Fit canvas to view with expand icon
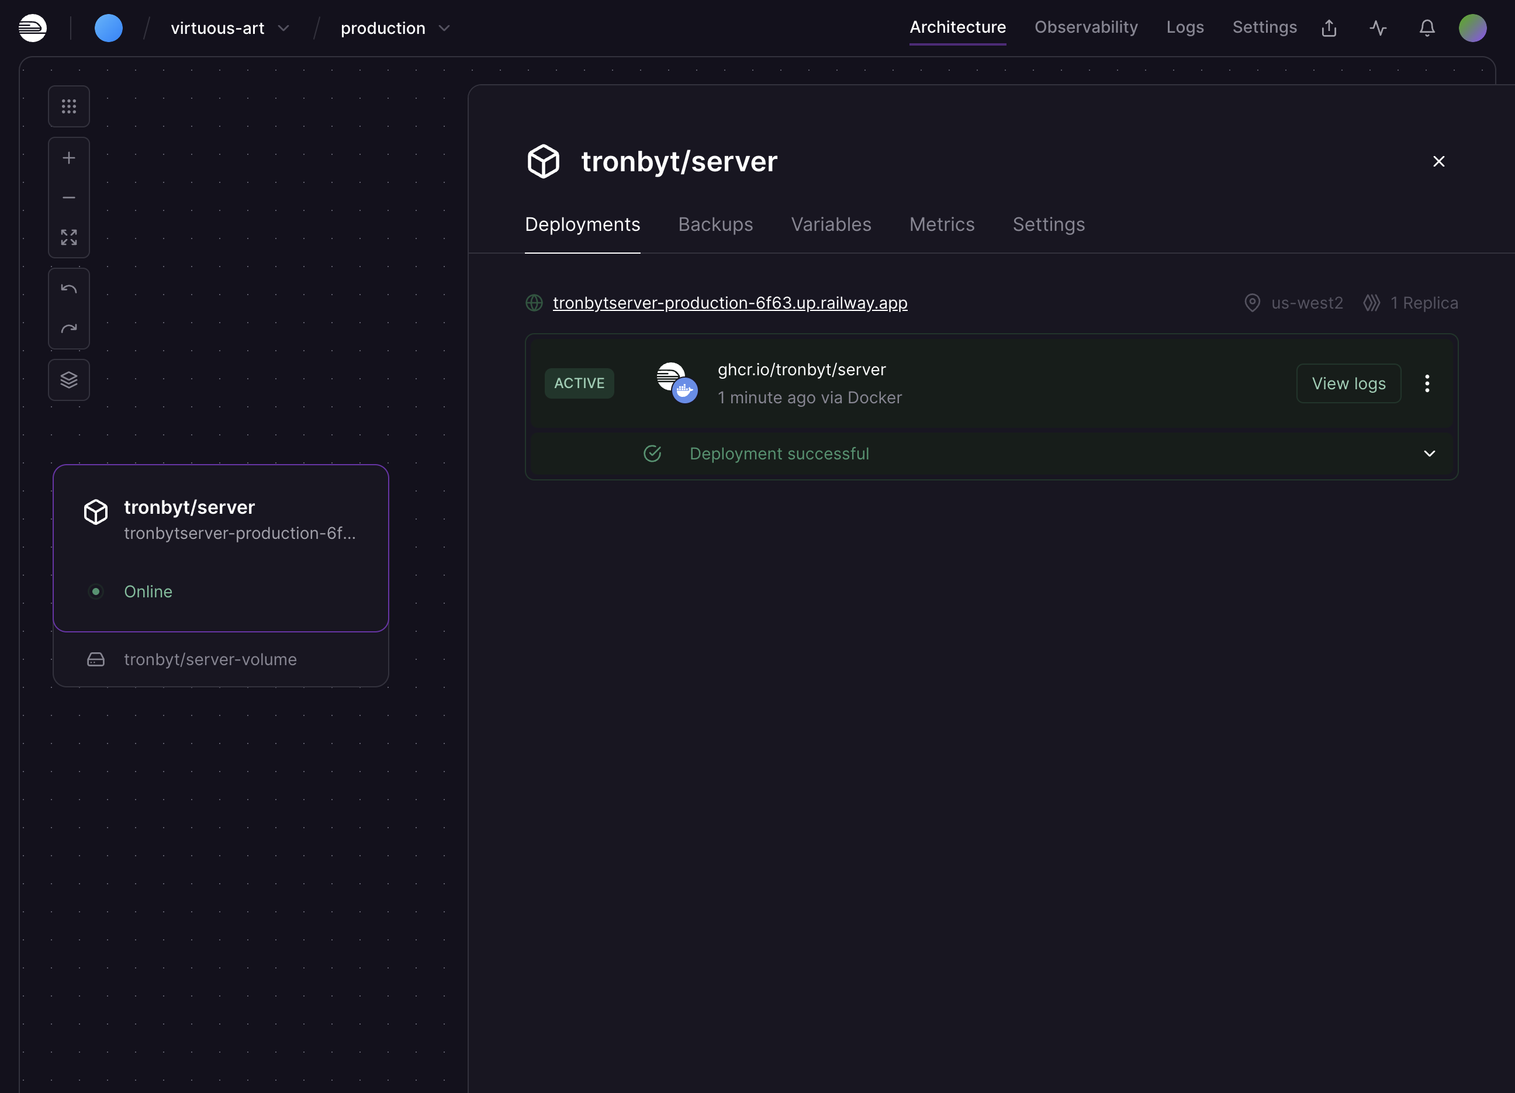This screenshot has width=1515, height=1093. click(x=69, y=237)
